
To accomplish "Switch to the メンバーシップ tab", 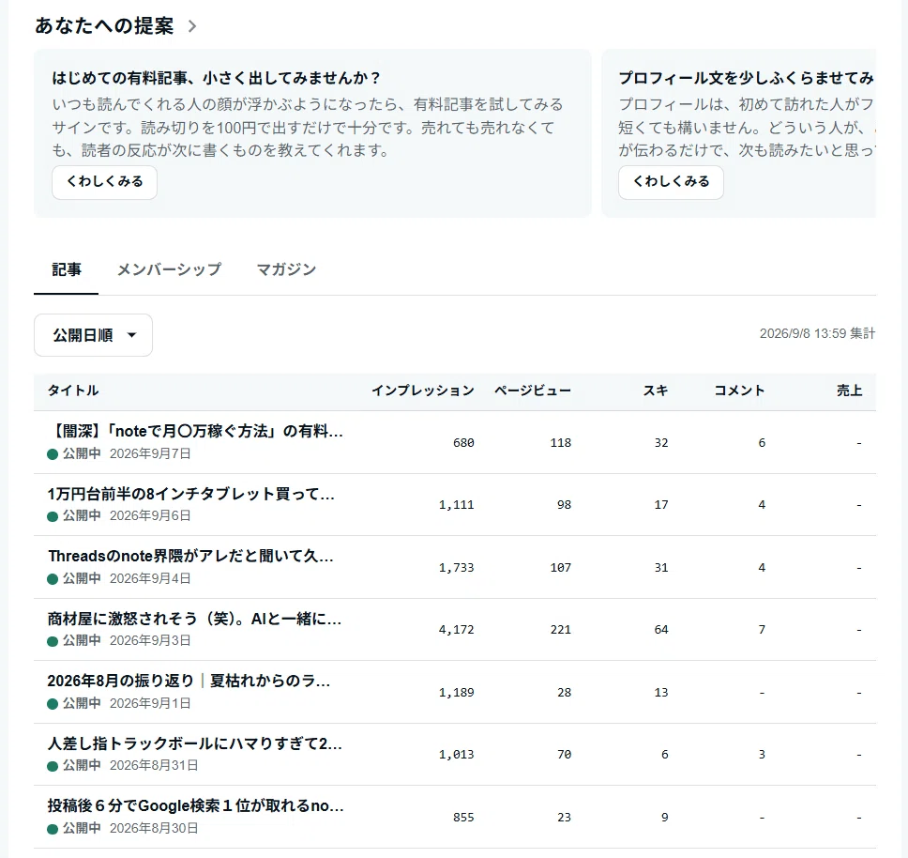I will [169, 269].
